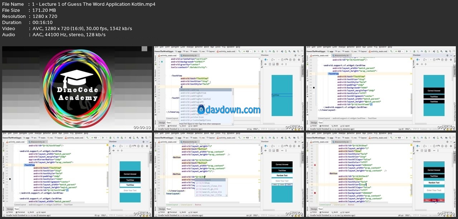Click the zoom-out minus icon in the 00:02:50 frame
This screenshot has height=219, width=458.
[282, 59]
